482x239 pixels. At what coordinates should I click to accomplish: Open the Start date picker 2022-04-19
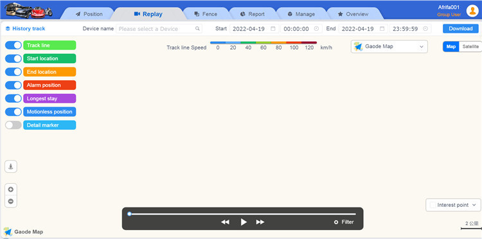pos(254,29)
